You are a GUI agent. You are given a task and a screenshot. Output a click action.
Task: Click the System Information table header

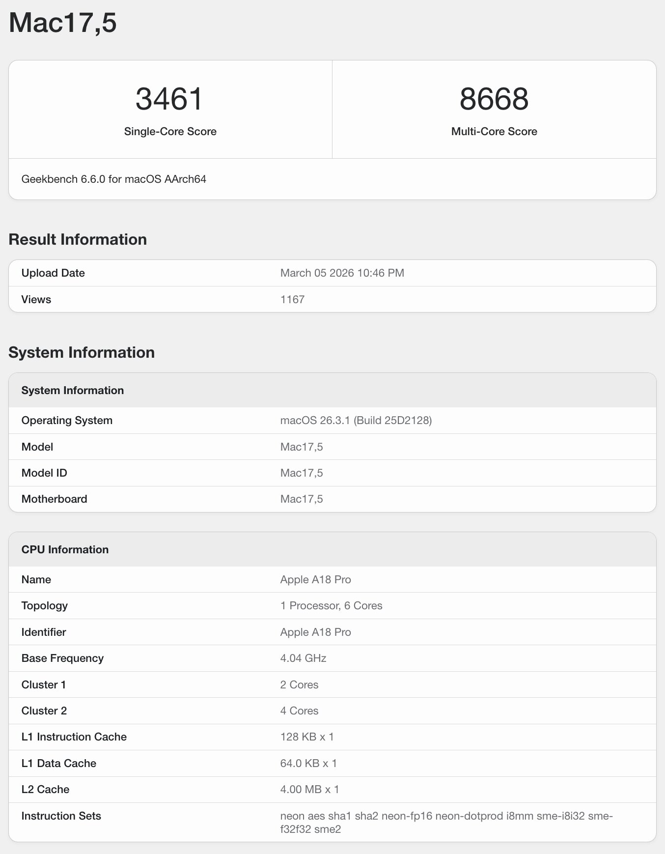[x=73, y=390]
